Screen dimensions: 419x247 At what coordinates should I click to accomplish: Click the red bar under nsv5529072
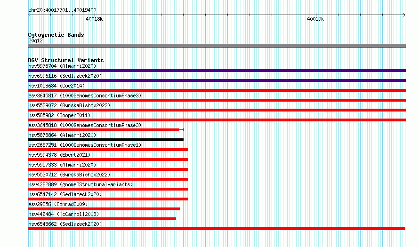click(217, 110)
